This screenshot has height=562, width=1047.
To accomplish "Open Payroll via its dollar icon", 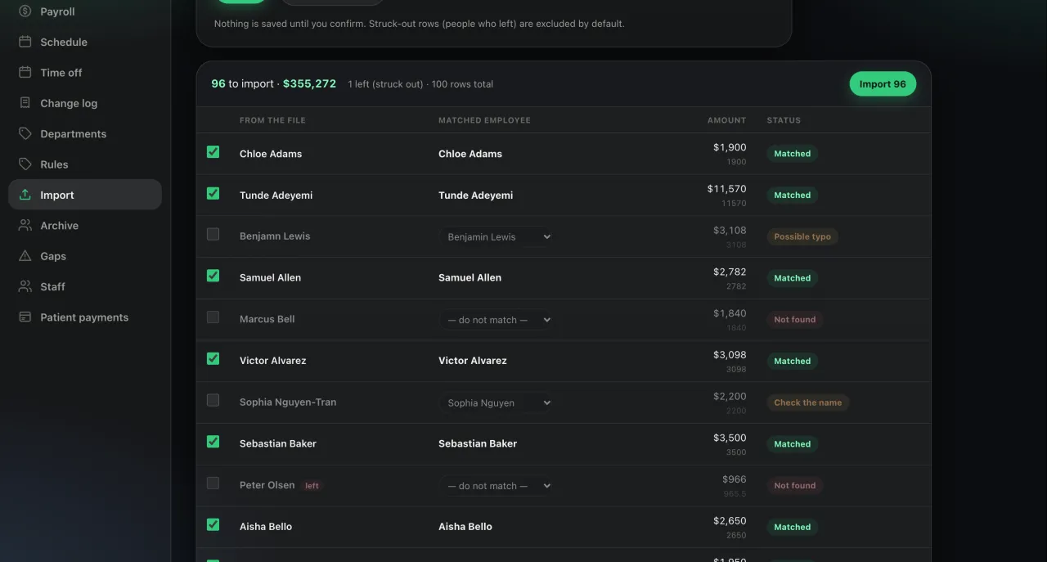I will pyautogui.click(x=25, y=11).
